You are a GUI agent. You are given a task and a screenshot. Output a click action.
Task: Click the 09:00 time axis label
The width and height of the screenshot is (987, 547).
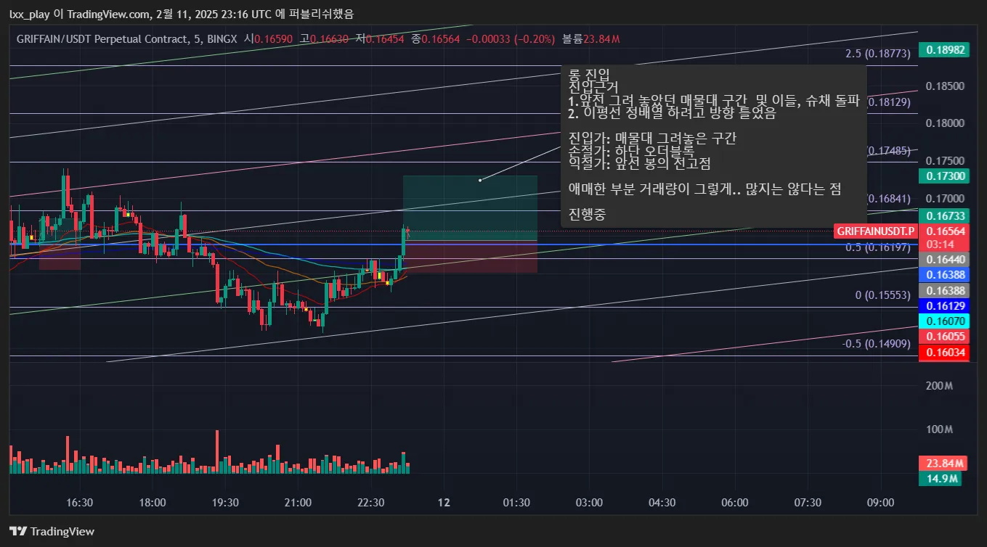point(880,503)
